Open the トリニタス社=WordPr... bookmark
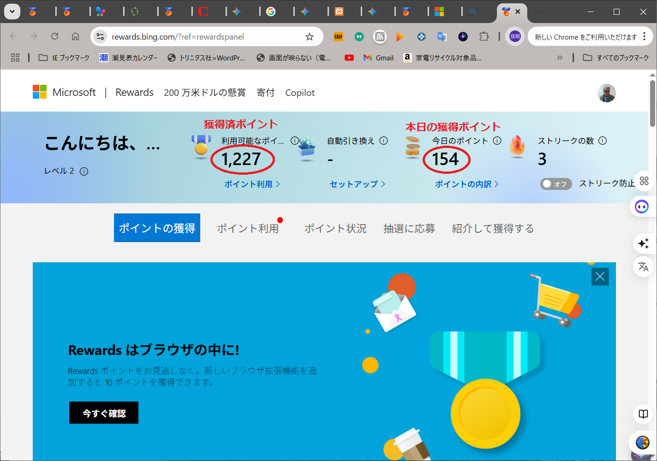The height and width of the screenshot is (461, 657). click(x=206, y=58)
